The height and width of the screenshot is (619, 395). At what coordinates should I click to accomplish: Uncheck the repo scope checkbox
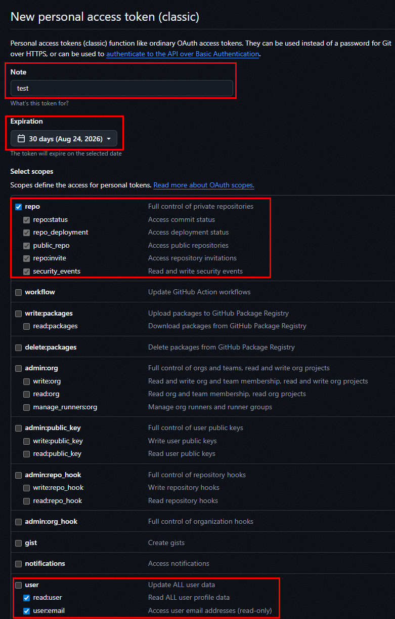click(19, 207)
